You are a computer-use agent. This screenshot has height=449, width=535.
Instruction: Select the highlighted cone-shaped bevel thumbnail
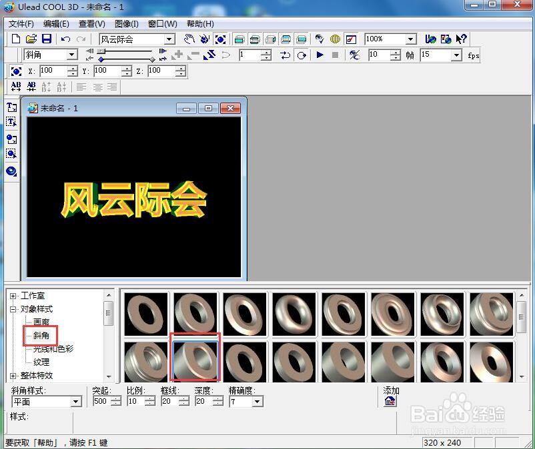[x=195, y=362]
